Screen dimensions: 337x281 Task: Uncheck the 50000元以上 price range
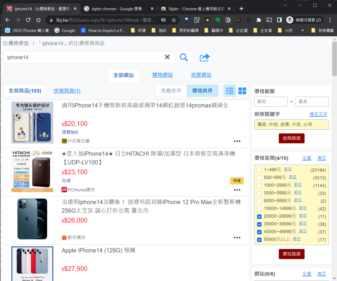[x=259, y=240]
